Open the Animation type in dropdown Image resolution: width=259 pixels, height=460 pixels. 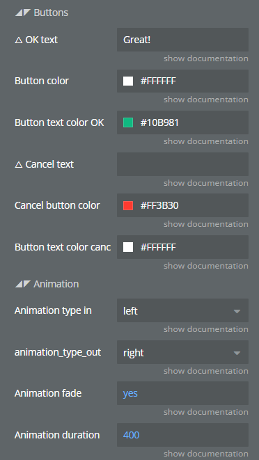(x=182, y=310)
